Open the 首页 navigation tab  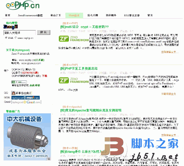pos(8,15)
